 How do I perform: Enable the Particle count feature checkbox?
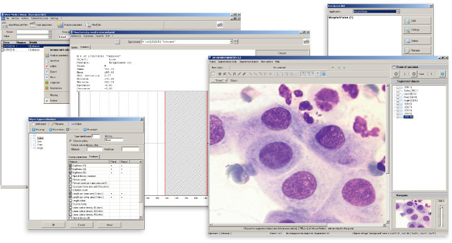pos(70,179)
